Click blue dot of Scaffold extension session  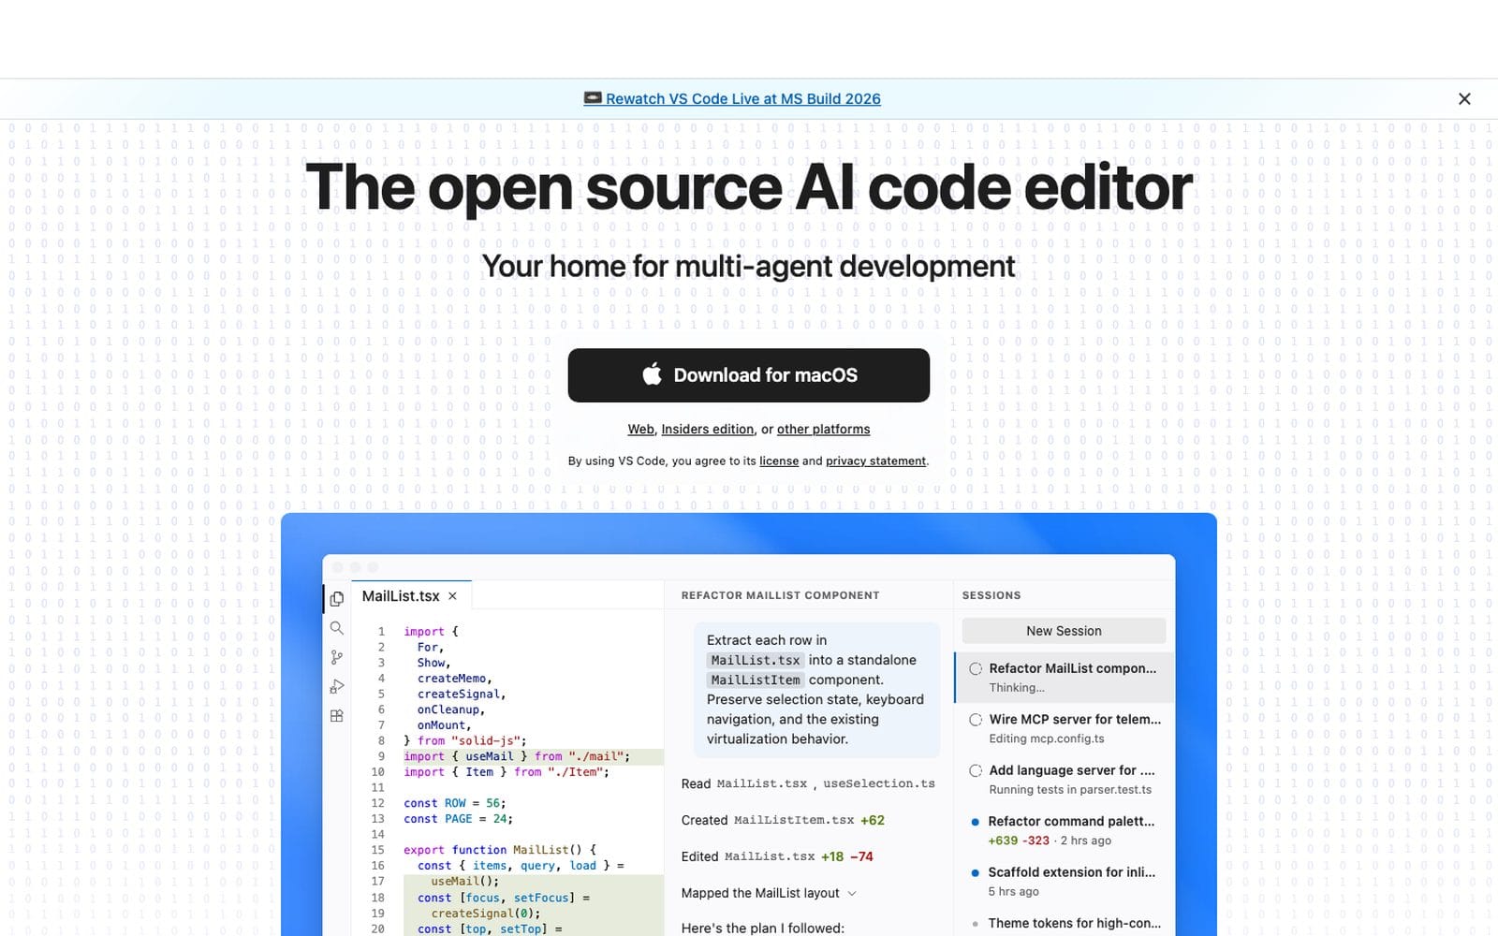975,872
